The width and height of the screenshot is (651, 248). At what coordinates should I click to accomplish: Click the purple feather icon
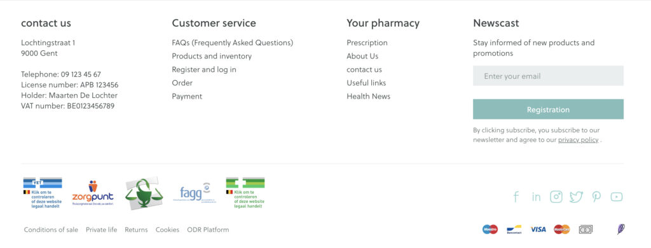coord(620,229)
